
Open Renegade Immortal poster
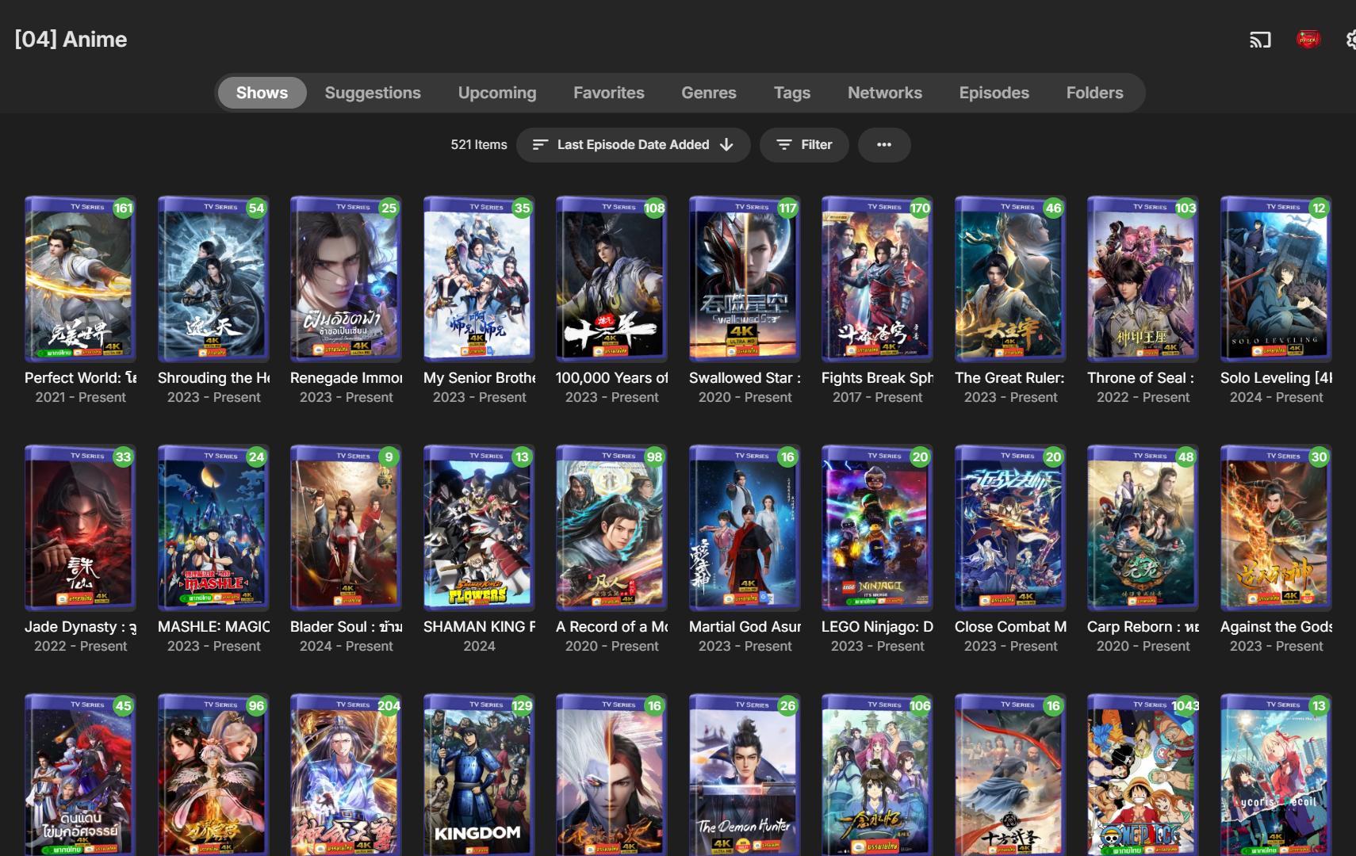click(x=346, y=279)
